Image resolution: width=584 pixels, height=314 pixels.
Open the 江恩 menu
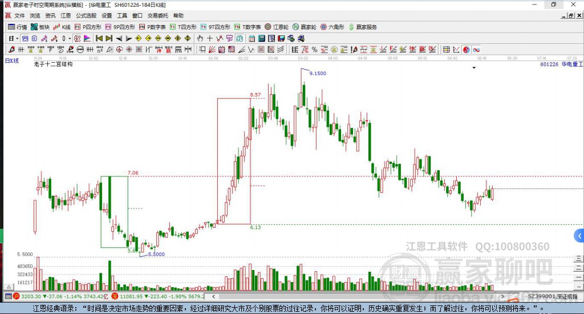[x=66, y=15]
